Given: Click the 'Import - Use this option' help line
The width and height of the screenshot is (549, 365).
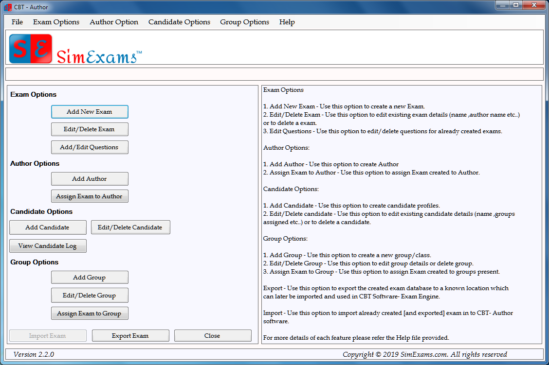Looking at the screenshot, I should coord(388,317).
